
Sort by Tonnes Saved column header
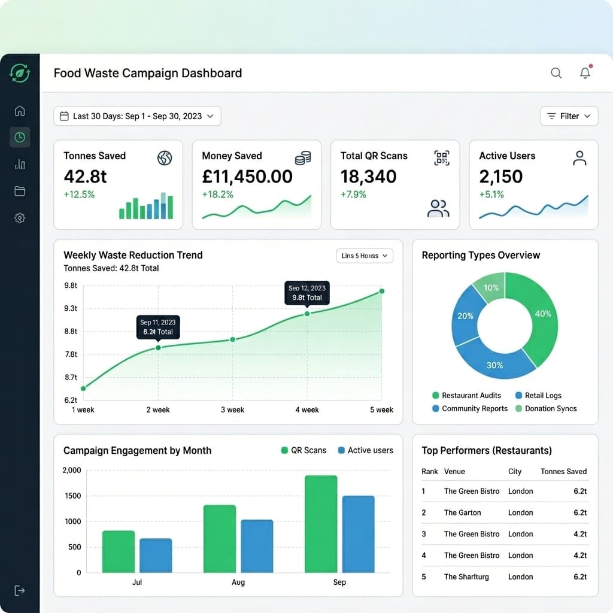[564, 472]
